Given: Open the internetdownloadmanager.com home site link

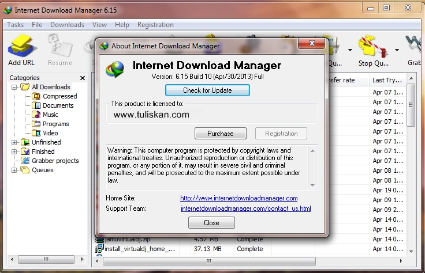Looking at the screenshot, I should [239, 198].
